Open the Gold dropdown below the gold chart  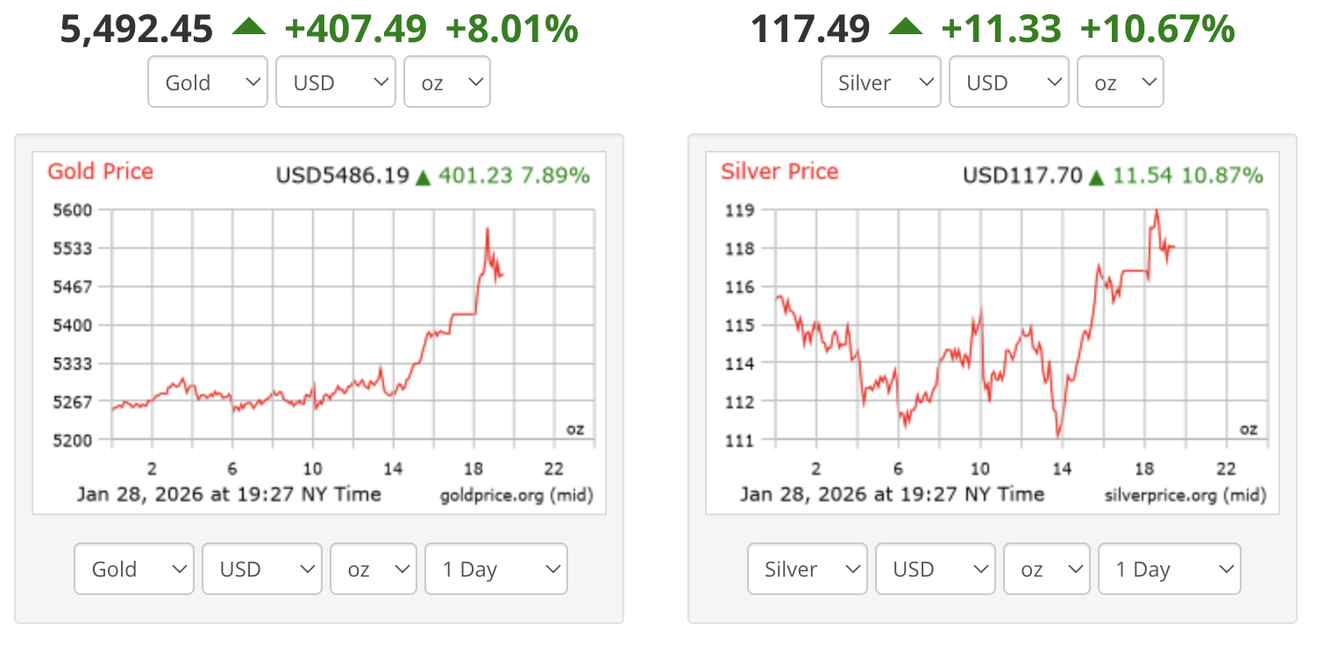pyautogui.click(x=133, y=570)
